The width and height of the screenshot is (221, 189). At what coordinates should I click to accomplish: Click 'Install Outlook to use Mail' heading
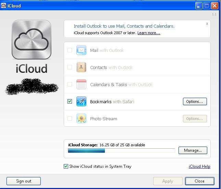point(124,26)
